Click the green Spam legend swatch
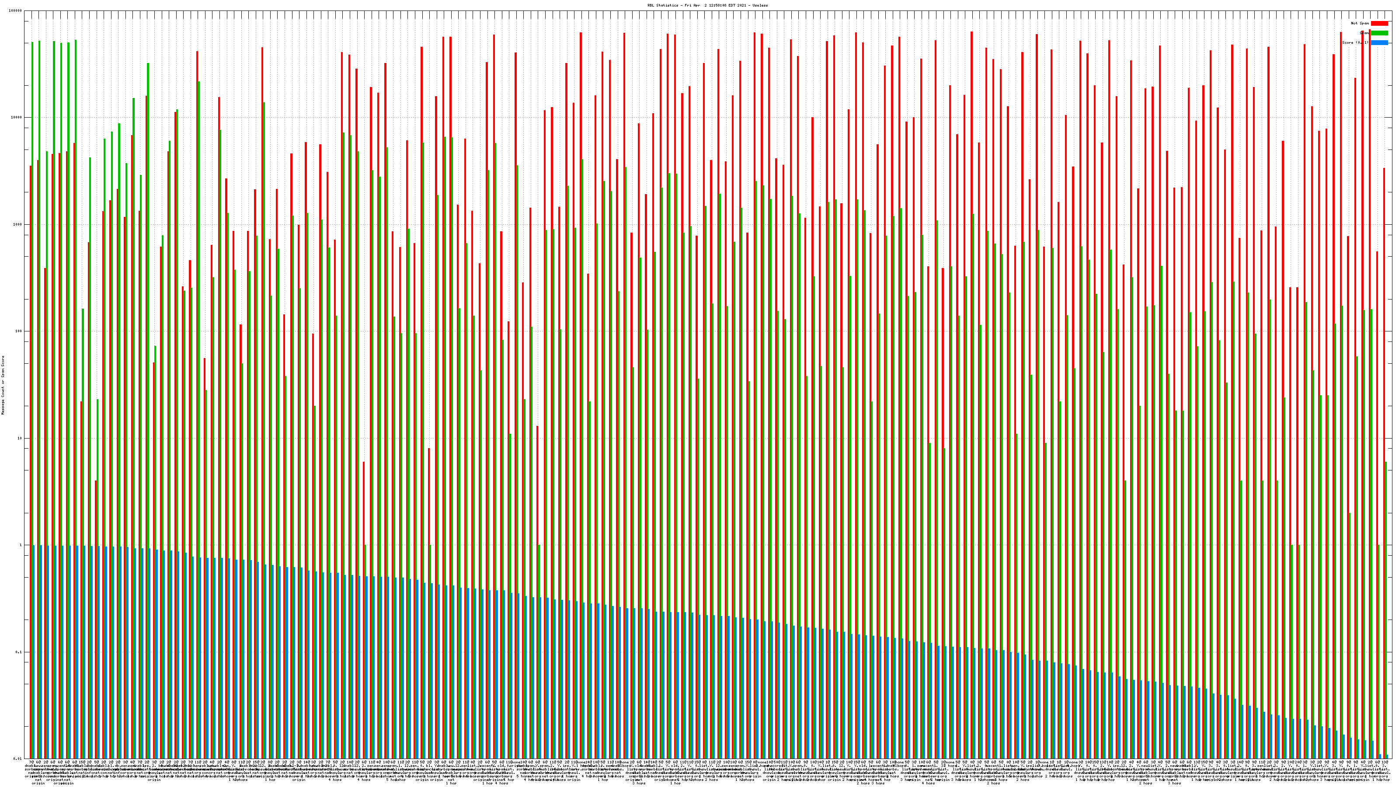Screen dimensions: 1399x787 click(x=1379, y=33)
